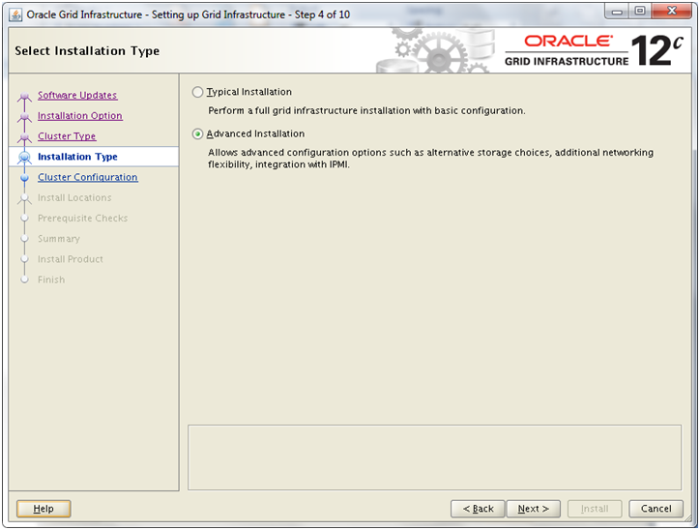This screenshot has width=700, height=530.
Task: Open the Software Updates step link
Action: (77, 95)
